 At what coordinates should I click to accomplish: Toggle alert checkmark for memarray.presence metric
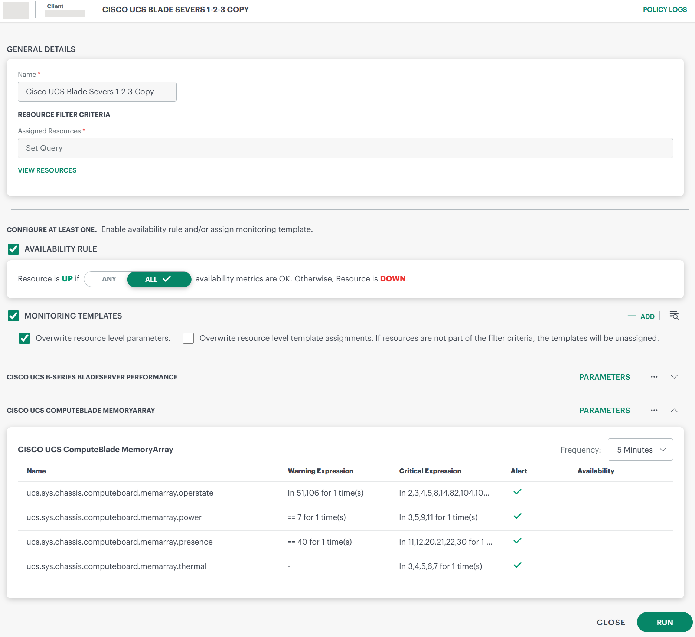pyautogui.click(x=517, y=540)
